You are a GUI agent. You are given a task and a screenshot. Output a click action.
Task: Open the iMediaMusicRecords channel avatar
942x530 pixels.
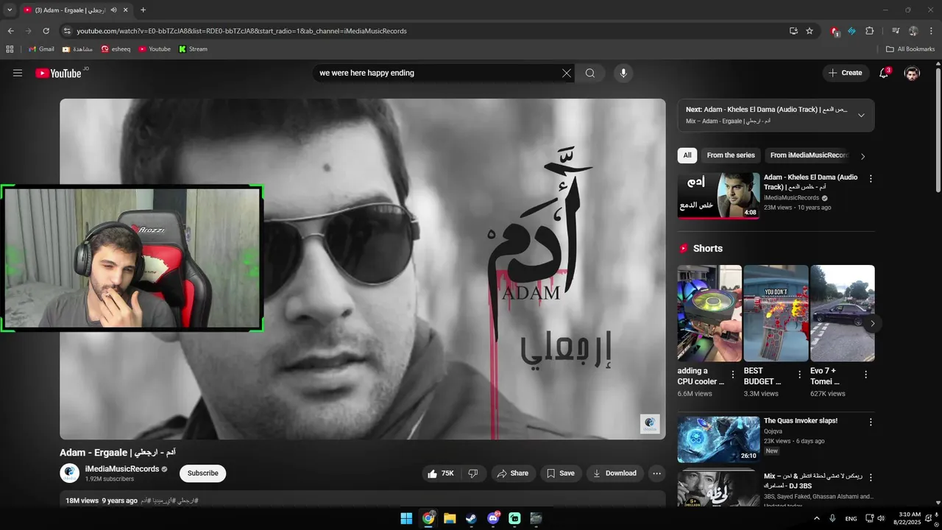pos(69,473)
